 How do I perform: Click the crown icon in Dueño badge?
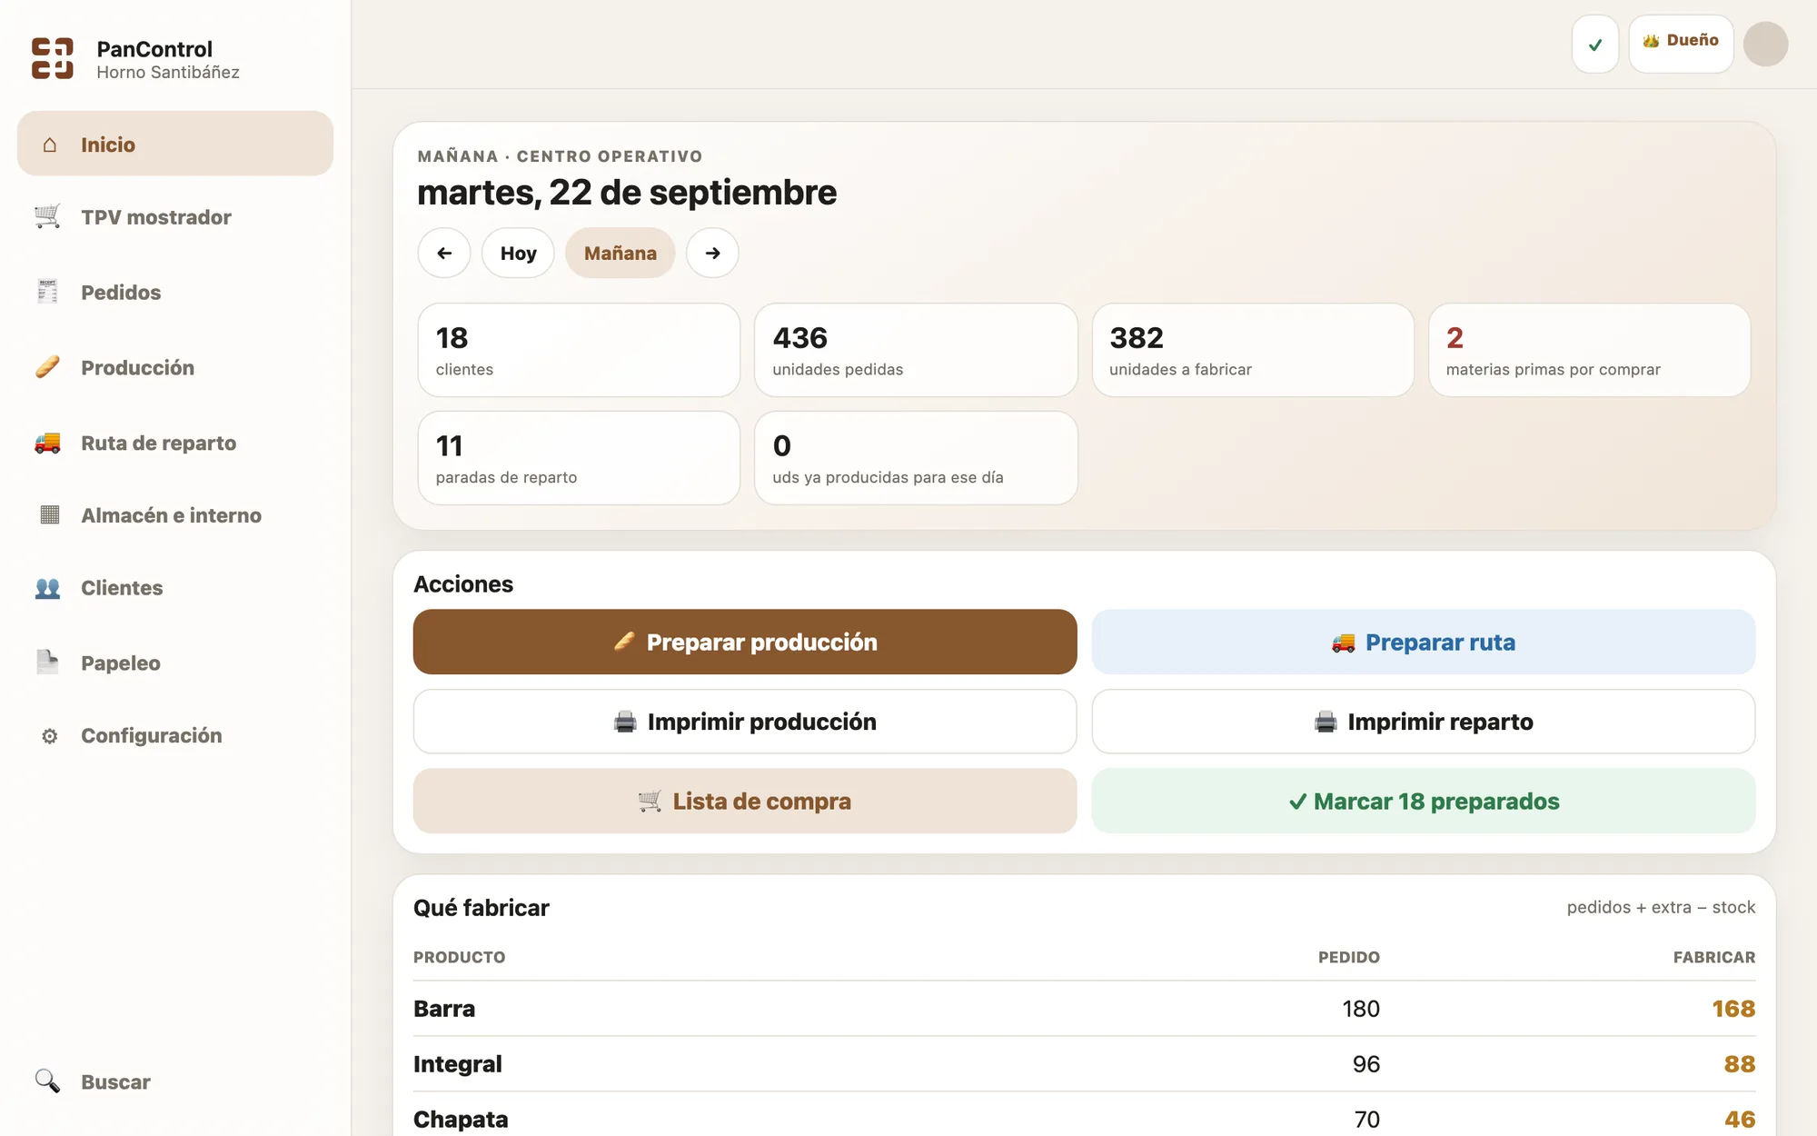pos(1651,41)
